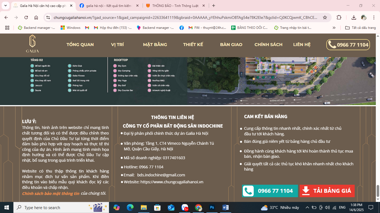Open Photoshop from the taskbar
The image size is (380, 213).
212,207
